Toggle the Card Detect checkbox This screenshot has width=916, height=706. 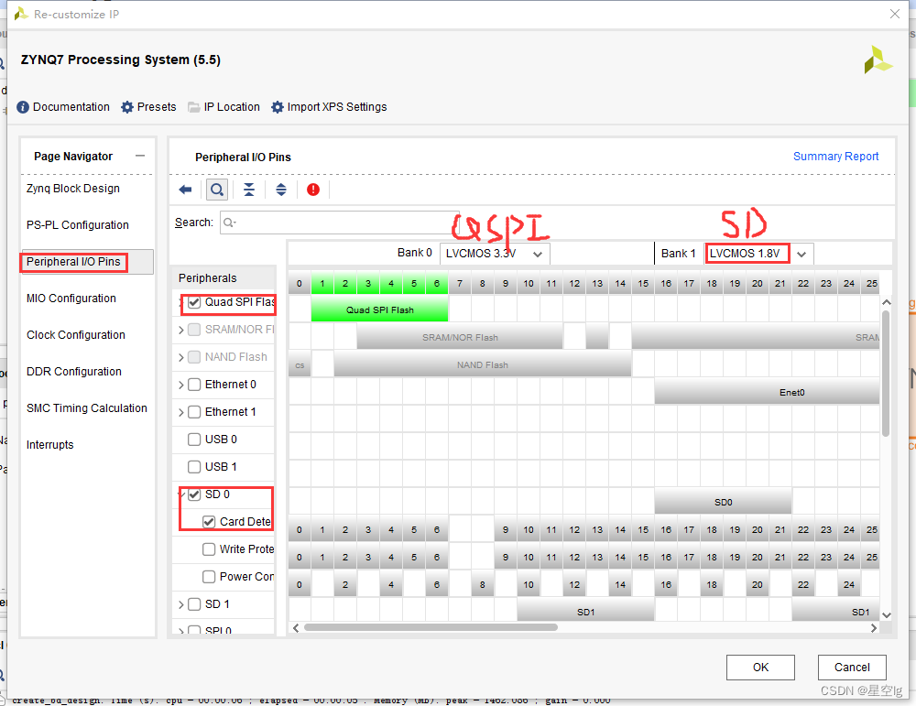coord(209,522)
